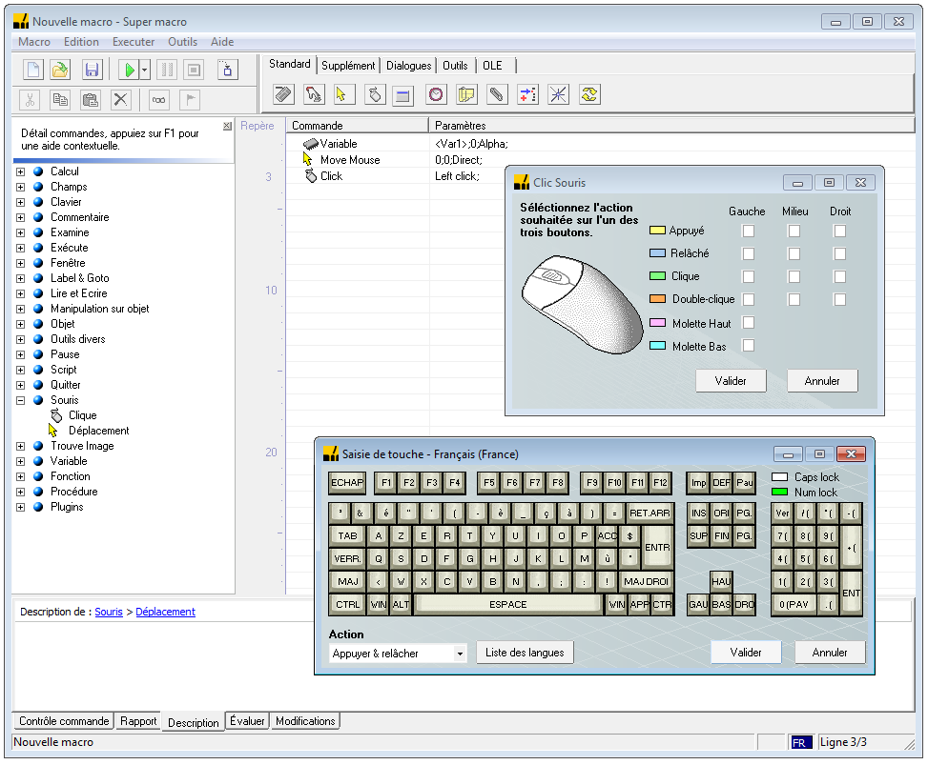The height and width of the screenshot is (765, 928).
Task: Follow the Déplacement link in the description
Action: coord(165,612)
